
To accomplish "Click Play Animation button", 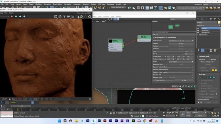I will point(170,113).
